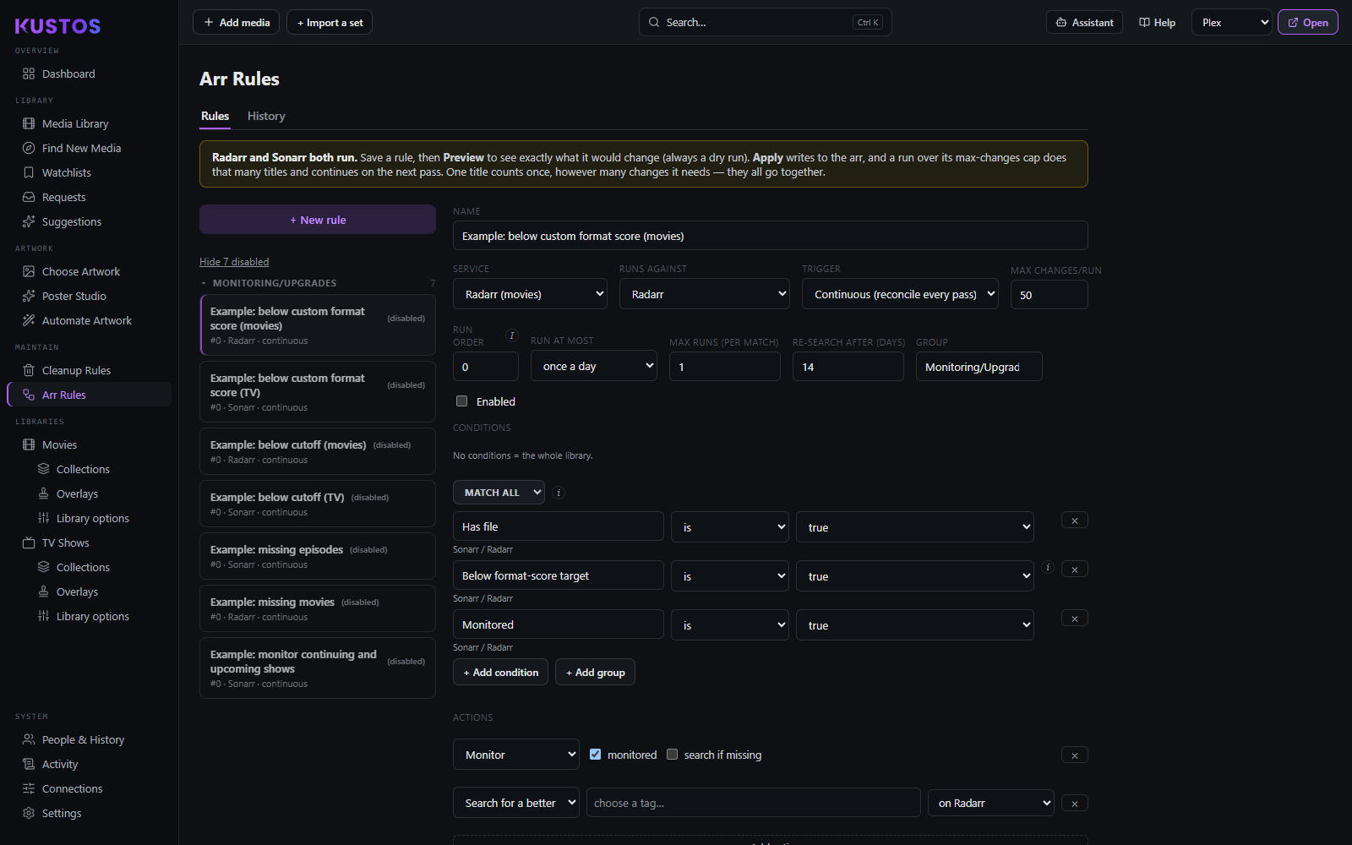Remove the Below format-score target condition

point(1075,570)
